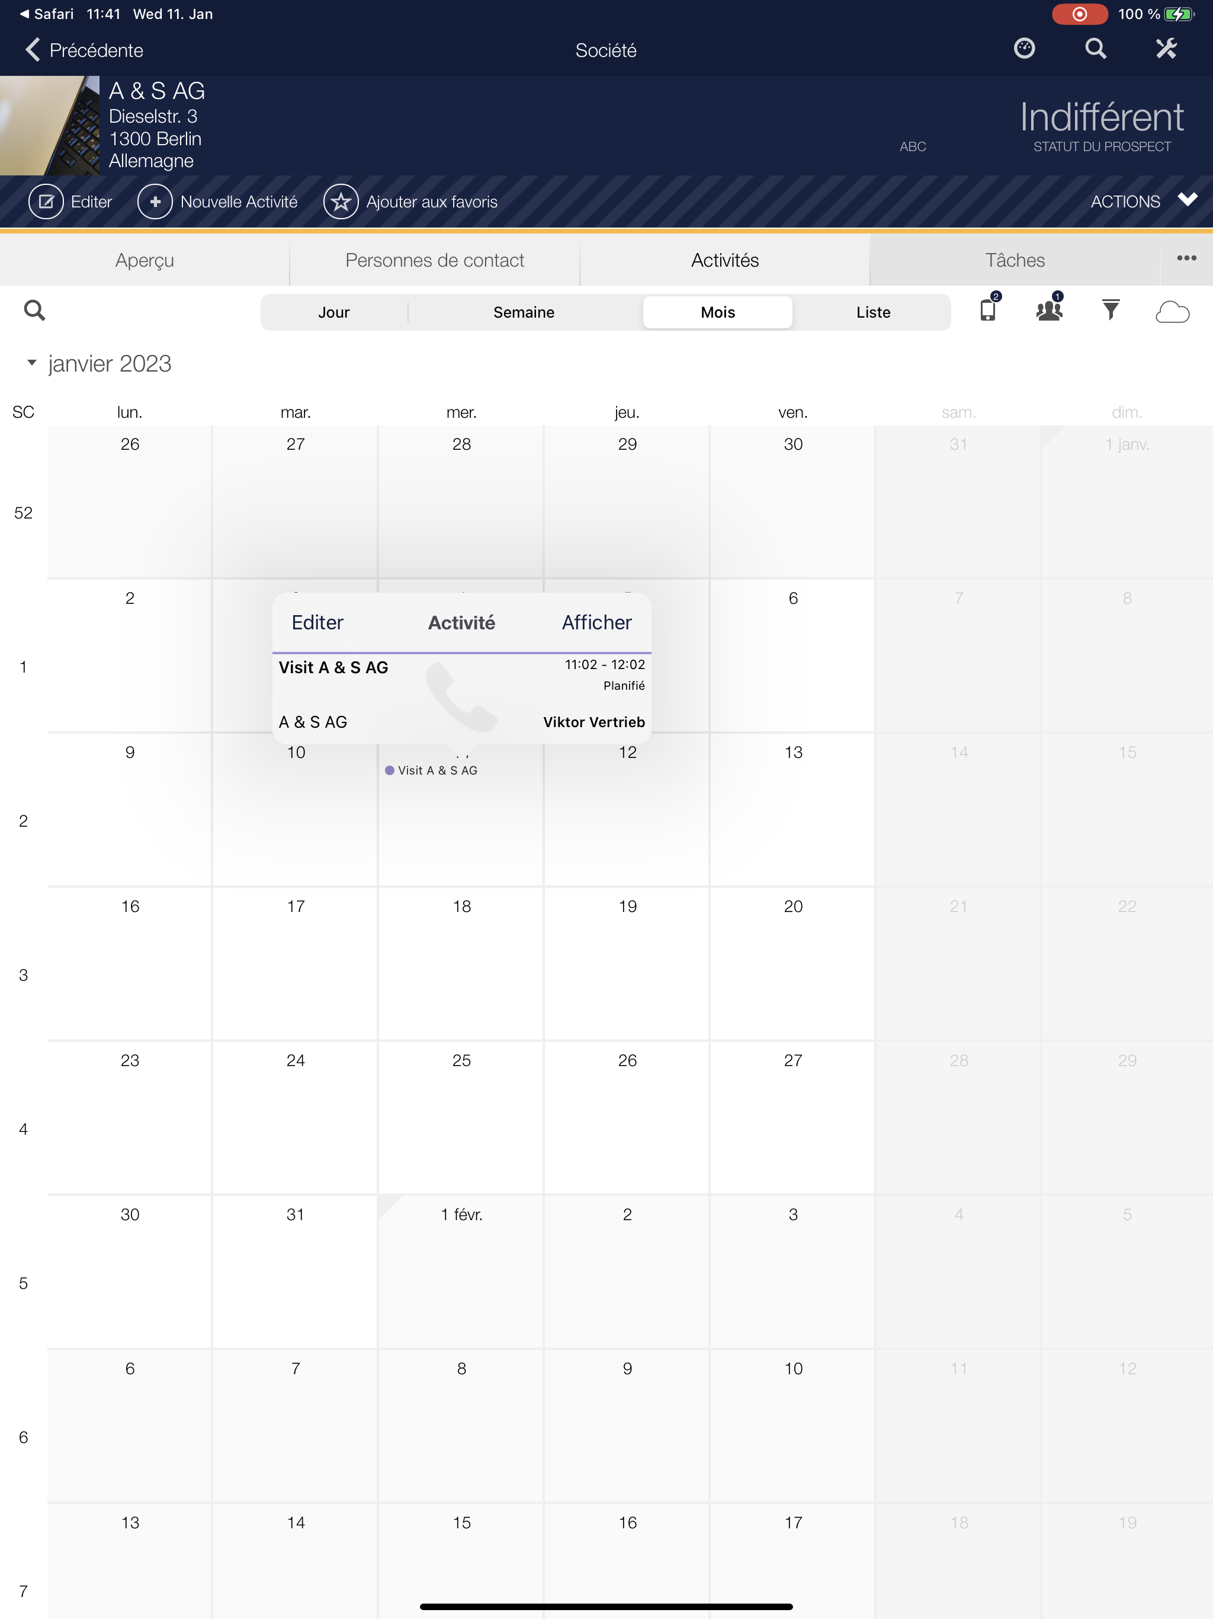Expand the ACTIONS dropdown chevron
Viewport: 1213px width, 1619px height.
coord(1188,200)
